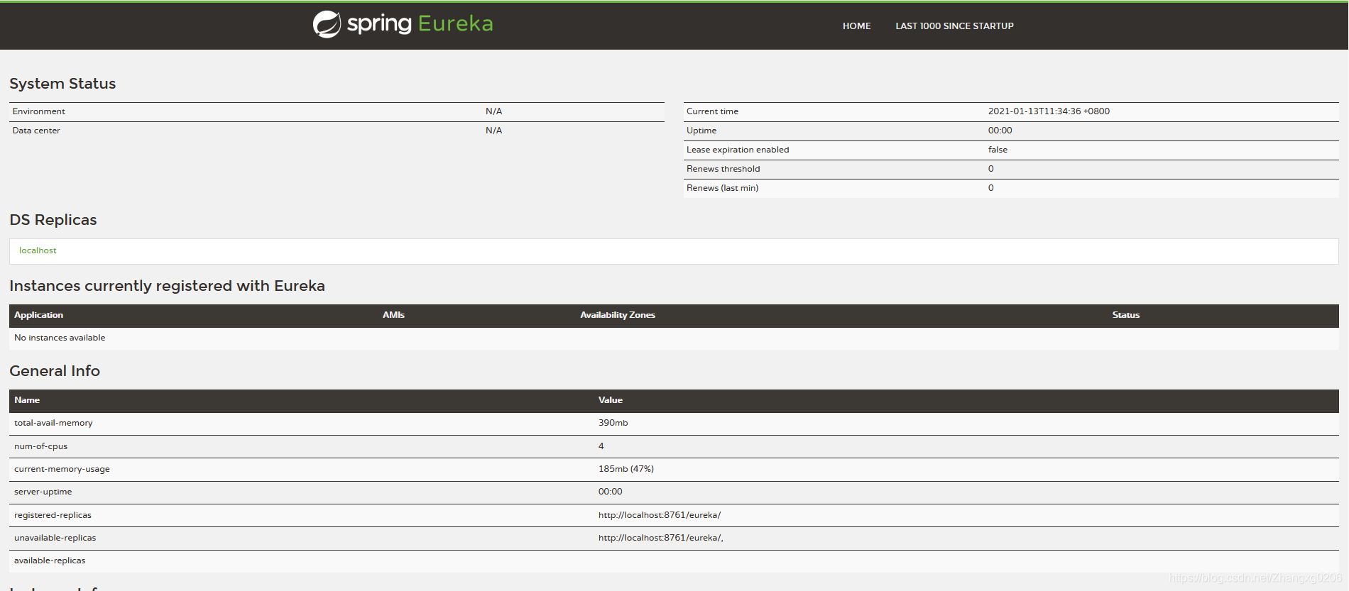Open LAST 1000 SINCE STARTUP page
Image resolution: width=1349 pixels, height=591 pixels.
tap(954, 26)
